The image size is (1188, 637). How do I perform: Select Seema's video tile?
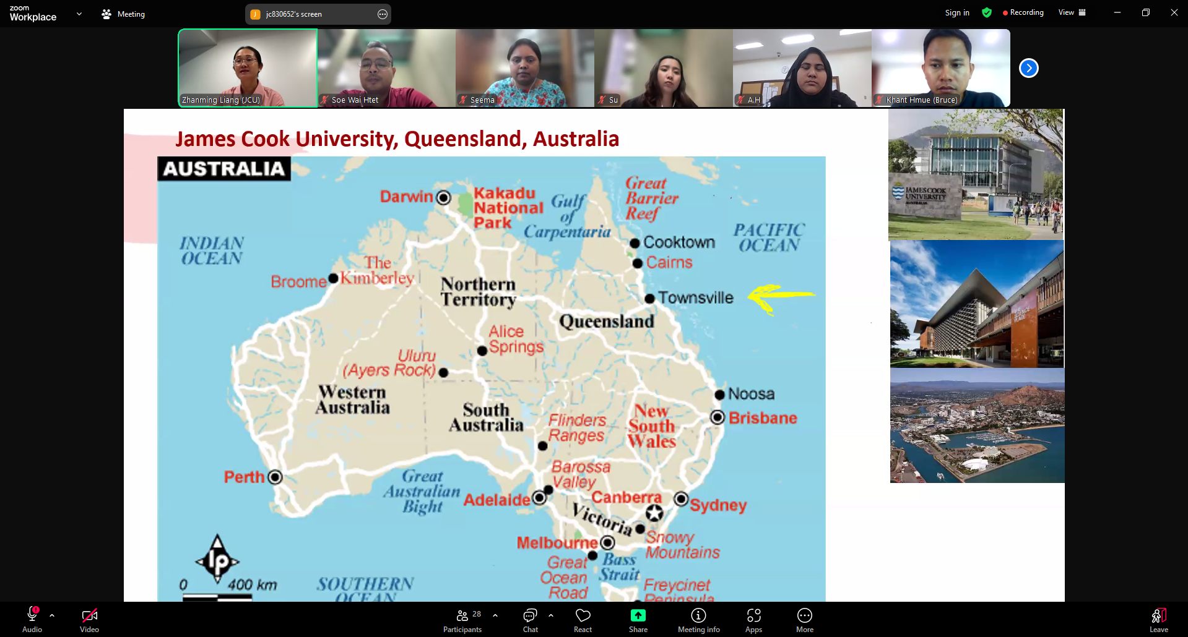[x=525, y=68]
